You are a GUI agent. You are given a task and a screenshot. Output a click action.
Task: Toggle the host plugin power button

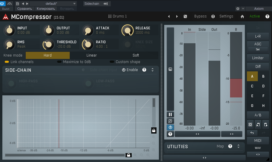[x=2, y=4]
